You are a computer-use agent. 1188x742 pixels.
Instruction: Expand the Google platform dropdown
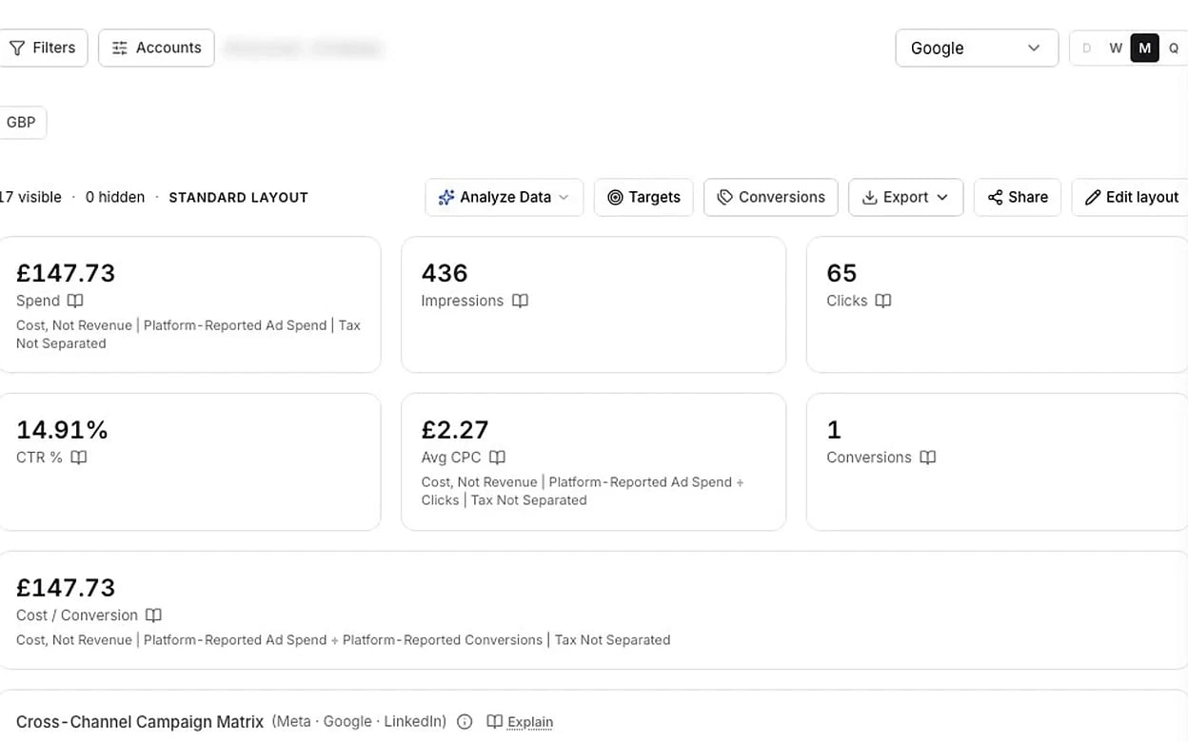pyautogui.click(x=977, y=48)
